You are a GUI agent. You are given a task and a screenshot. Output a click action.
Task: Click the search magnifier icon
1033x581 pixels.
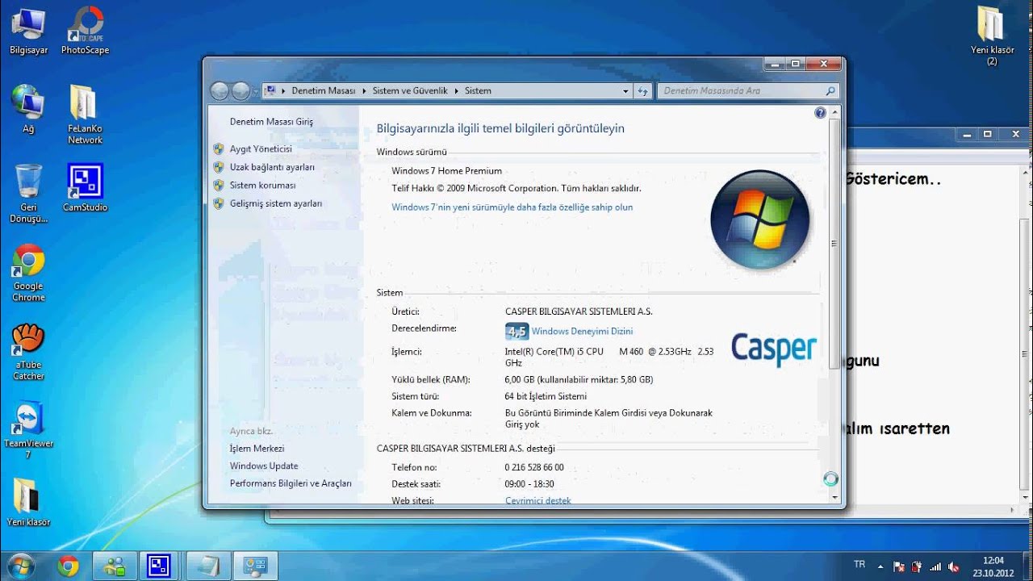830,91
